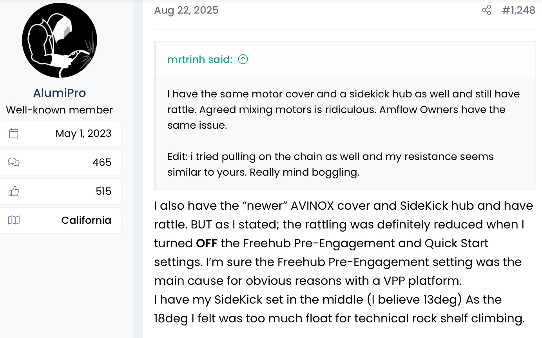Click the bold "OFF" word in reply
This screenshot has height=338, width=542.
point(207,243)
